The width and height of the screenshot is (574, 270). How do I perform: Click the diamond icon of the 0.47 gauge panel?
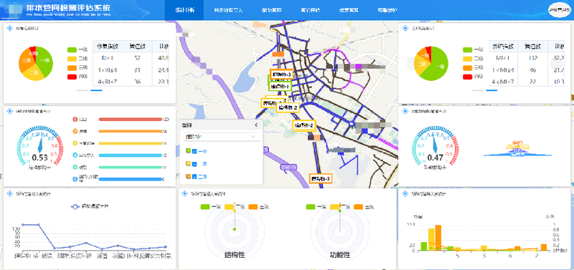pos(405,111)
